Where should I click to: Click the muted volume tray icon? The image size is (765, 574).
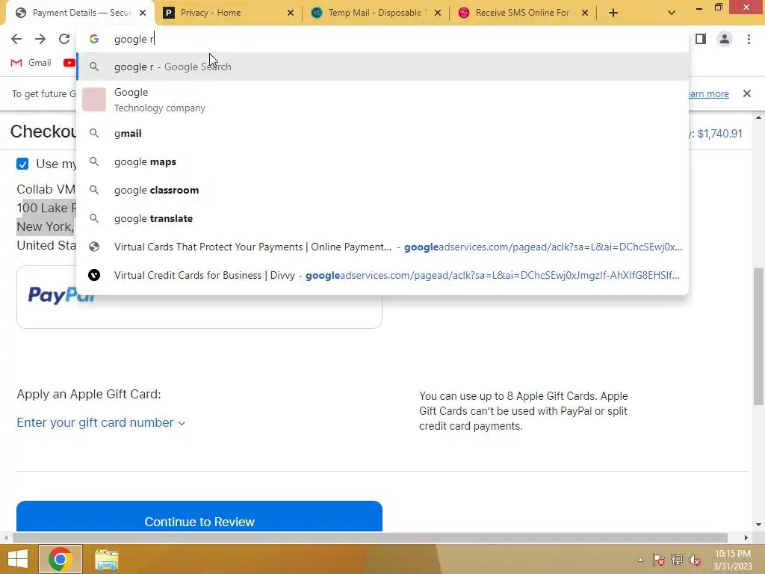click(694, 560)
